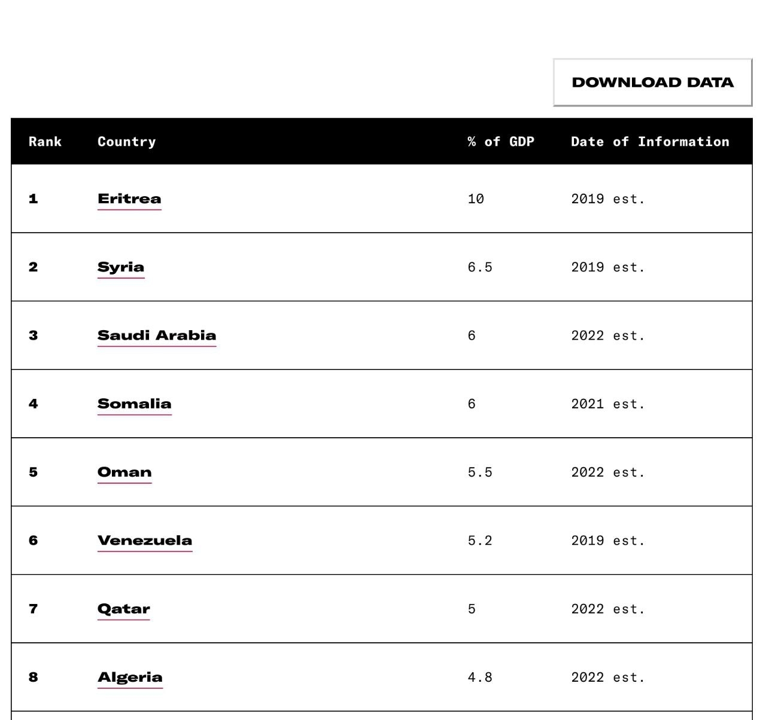Open the Qatar country link
The width and height of the screenshot is (766, 720).
[123, 609]
